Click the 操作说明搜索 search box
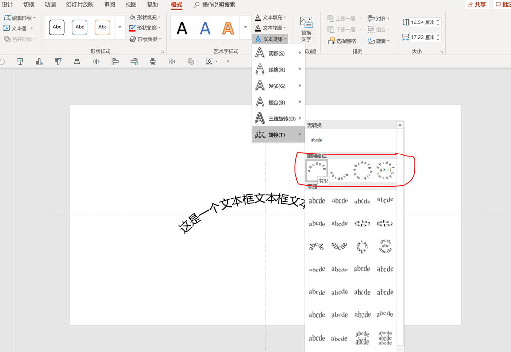 (x=214, y=4)
